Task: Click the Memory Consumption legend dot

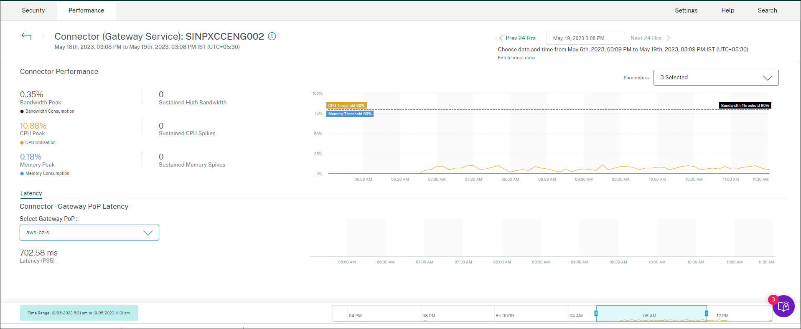Action: pyautogui.click(x=22, y=174)
